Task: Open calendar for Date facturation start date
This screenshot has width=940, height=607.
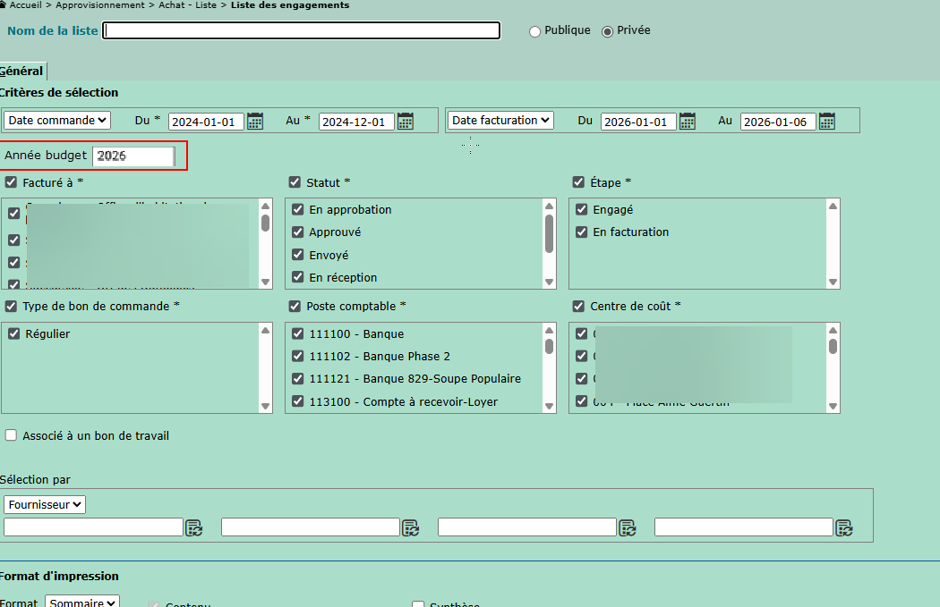Action: point(688,122)
